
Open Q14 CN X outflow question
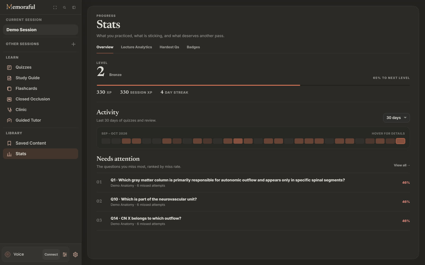253,221
